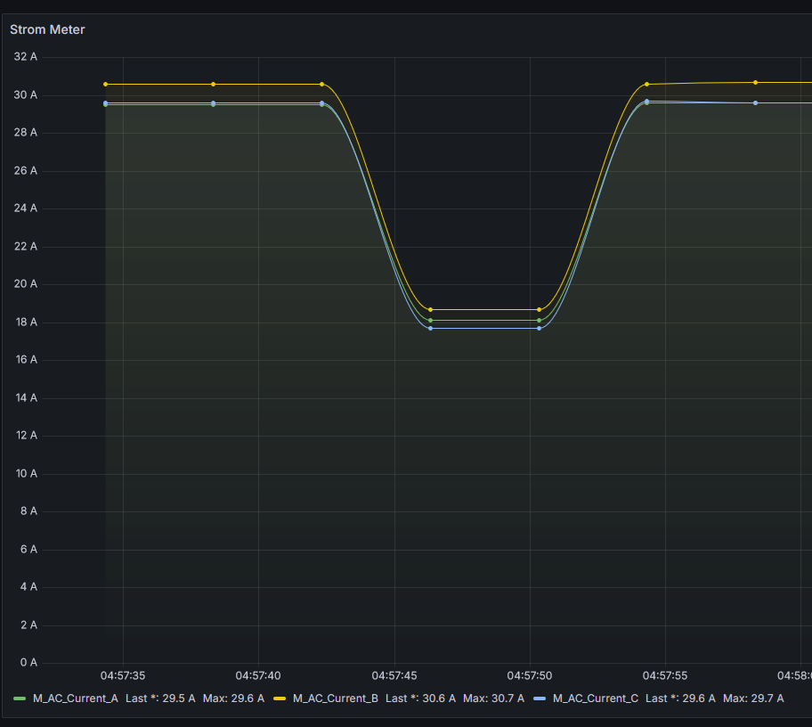This screenshot has width=812, height=727.
Task: Select green data point at dip end near 04:57:50
Action: [x=540, y=320]
